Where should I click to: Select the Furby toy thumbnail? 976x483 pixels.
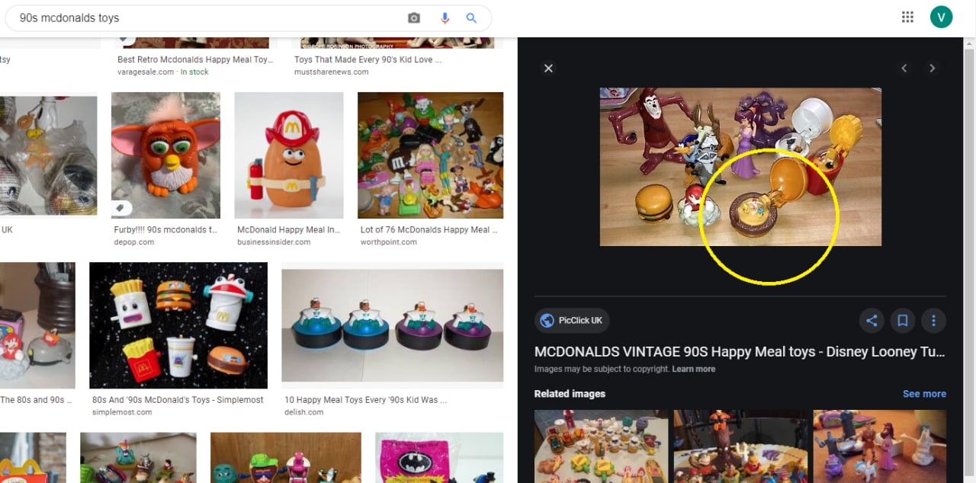[x=165, y=155]
